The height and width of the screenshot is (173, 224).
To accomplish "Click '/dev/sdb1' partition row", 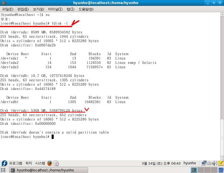I will click(63, 102).
